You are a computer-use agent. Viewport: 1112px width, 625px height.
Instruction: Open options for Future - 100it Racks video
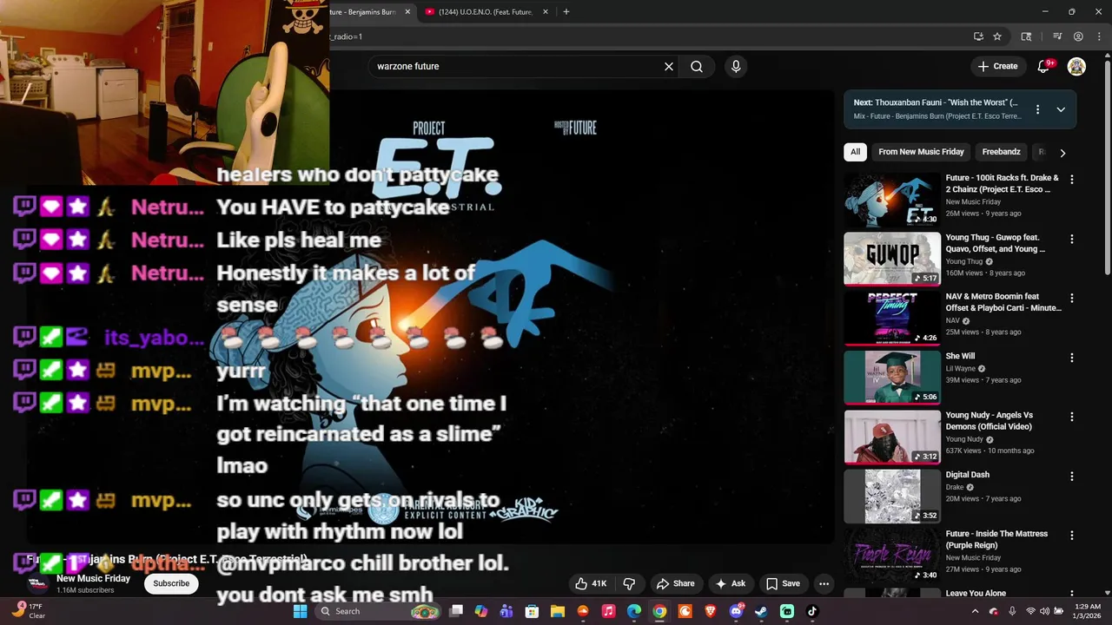point(1071,180)
